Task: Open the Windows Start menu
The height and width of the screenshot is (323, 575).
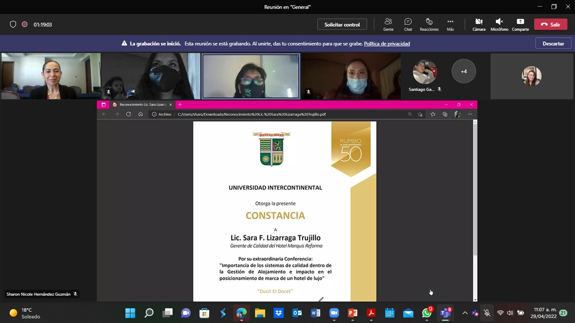Action: point(130,313)
